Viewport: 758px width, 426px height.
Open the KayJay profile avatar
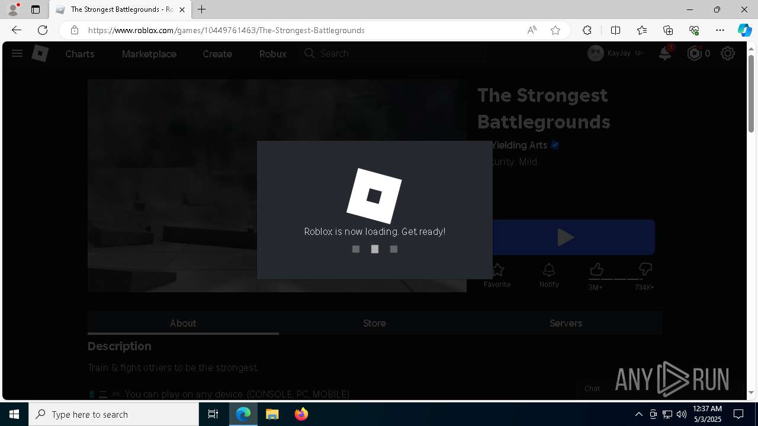[595, 53]
